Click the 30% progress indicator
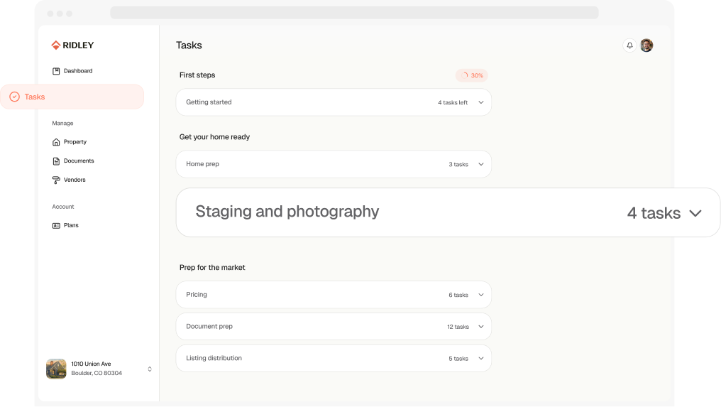This screenshot has height=407, width=721. tap(472, 75)
